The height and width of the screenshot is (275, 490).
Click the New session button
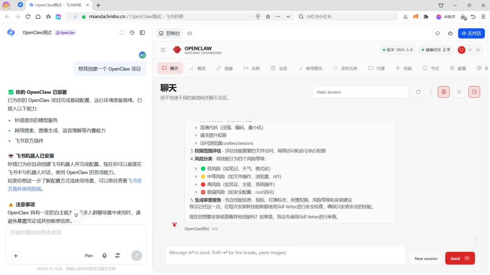pyautogui.click(x=426, y=258)
